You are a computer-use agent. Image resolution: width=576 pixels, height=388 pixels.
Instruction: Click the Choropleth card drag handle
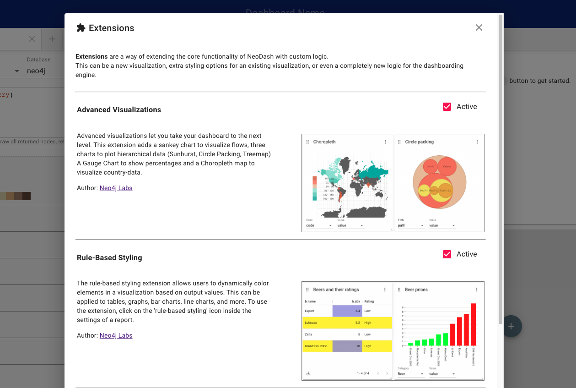point(308,142)
